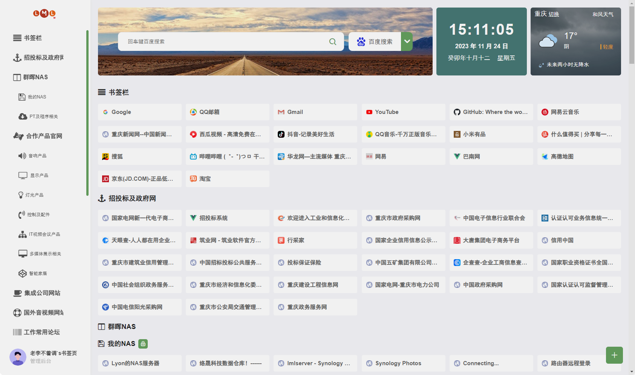Open the Gmail bookmark
Image resolution: width=635 pixels, height=375 pixels.
(315, 112)
